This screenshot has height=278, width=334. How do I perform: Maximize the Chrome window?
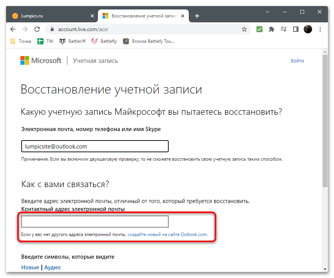click(x=302, y=12)
